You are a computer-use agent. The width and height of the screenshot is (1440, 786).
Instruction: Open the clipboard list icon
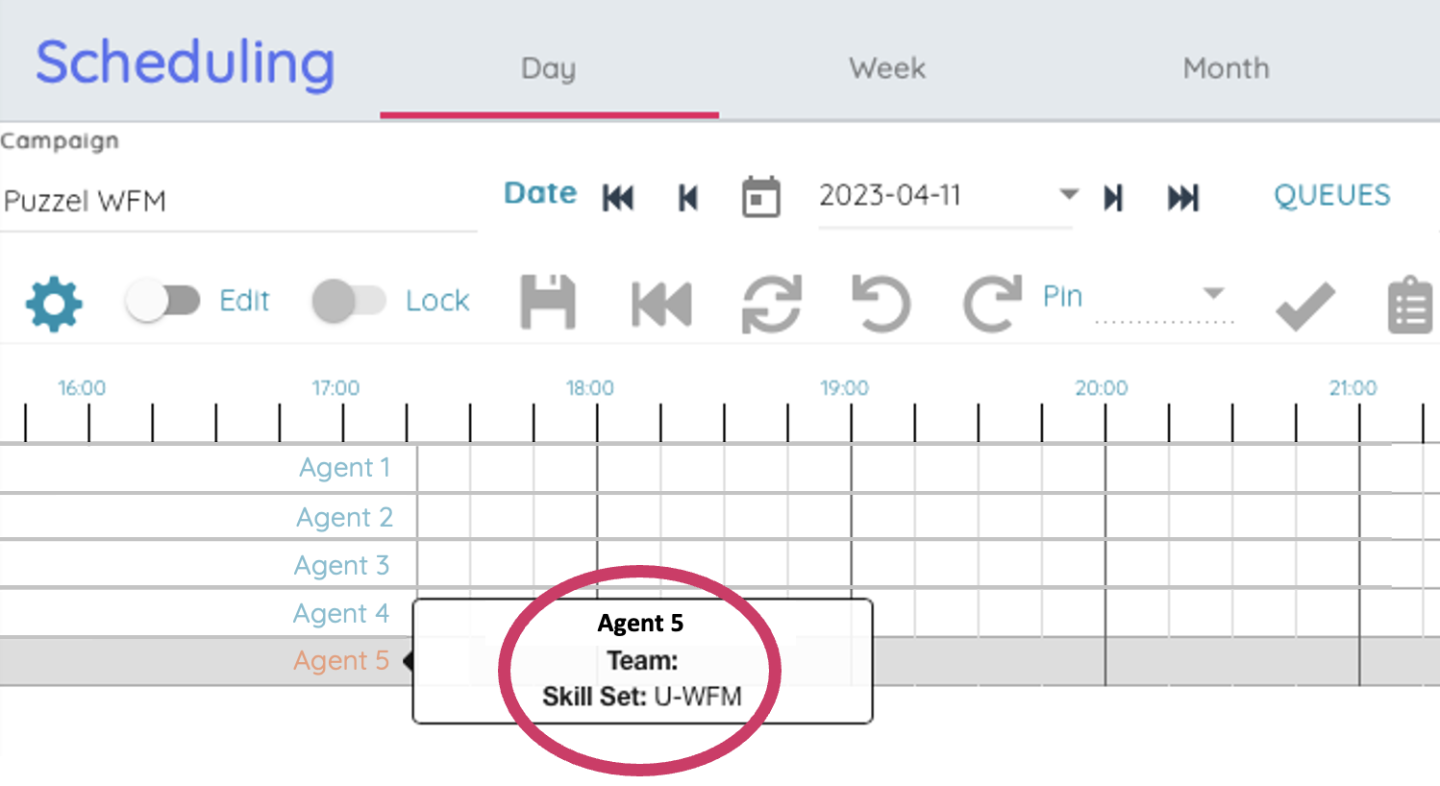pyautogui.click(x=1409, y=306)
